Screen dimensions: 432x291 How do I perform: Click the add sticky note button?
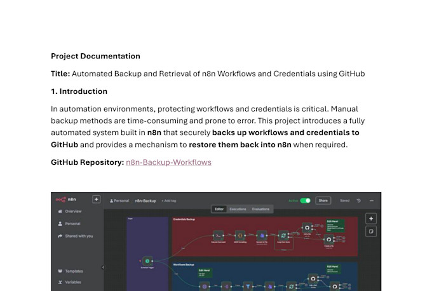(371, 231)
